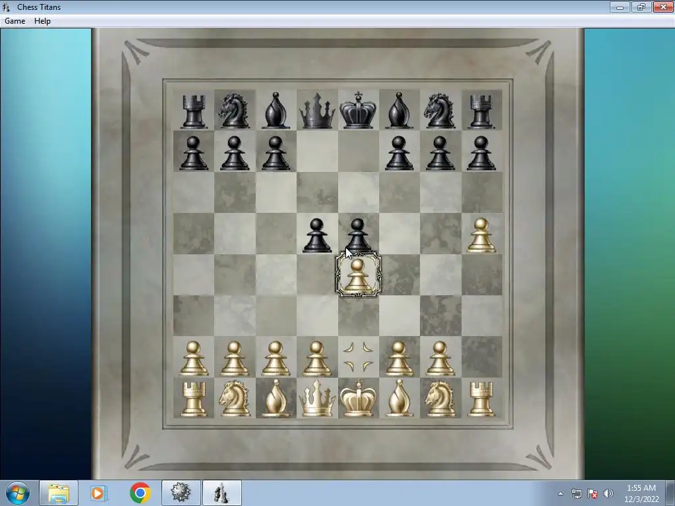The height and width of the screenshot is (506, 675).
Task: Launch Windows Media Player from taskbar
Action: (99, 493)
